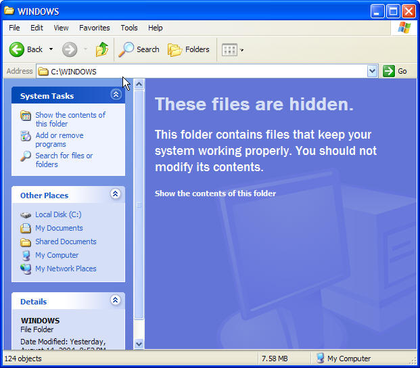Click the Windows flag logo
Viewport: 420px width, 368px height.
404,28
